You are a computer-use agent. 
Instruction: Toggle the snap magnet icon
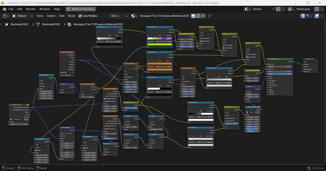(303, 16)
